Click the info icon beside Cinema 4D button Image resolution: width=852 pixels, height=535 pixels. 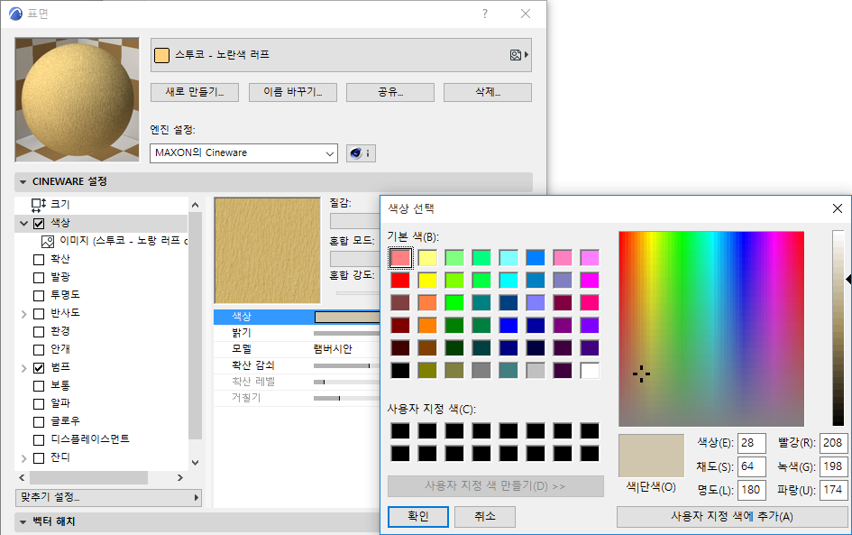[368, 152]
